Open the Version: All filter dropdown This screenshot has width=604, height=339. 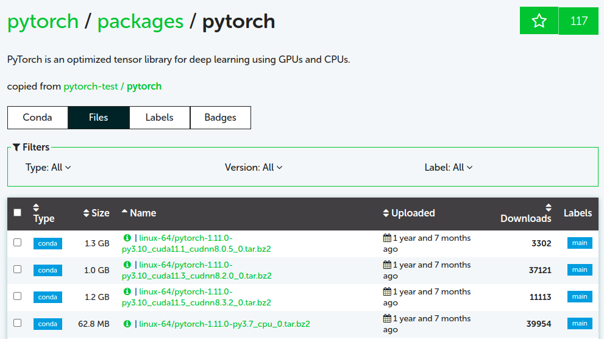(x=254, y=168)
